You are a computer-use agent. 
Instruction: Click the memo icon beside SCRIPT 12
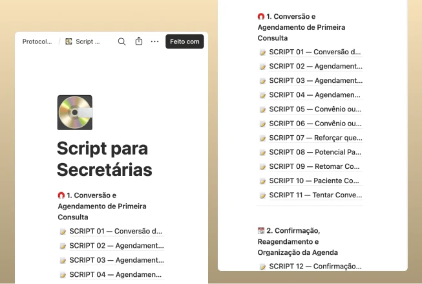pos(262,267)
